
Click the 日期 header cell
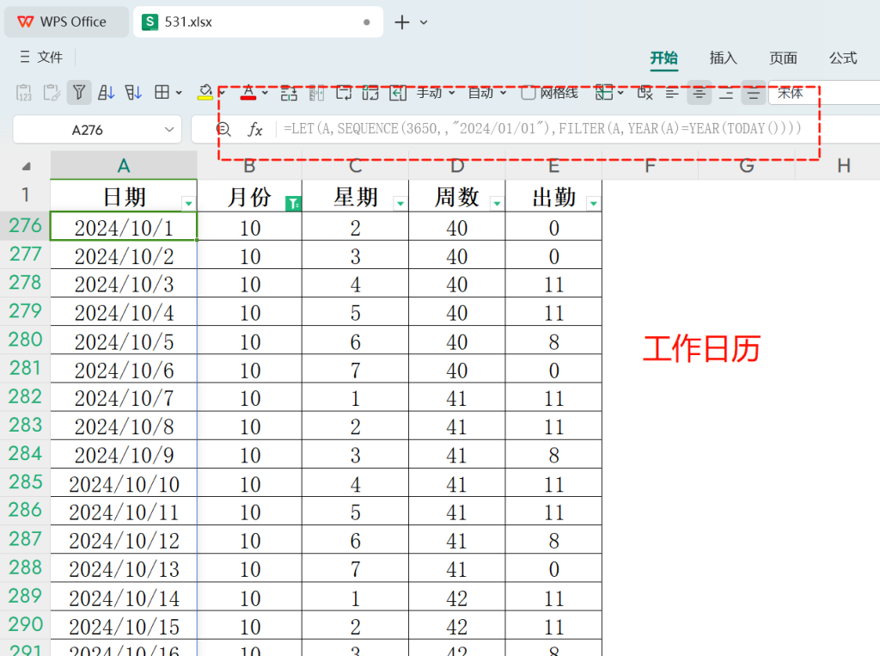coord(124,196)
